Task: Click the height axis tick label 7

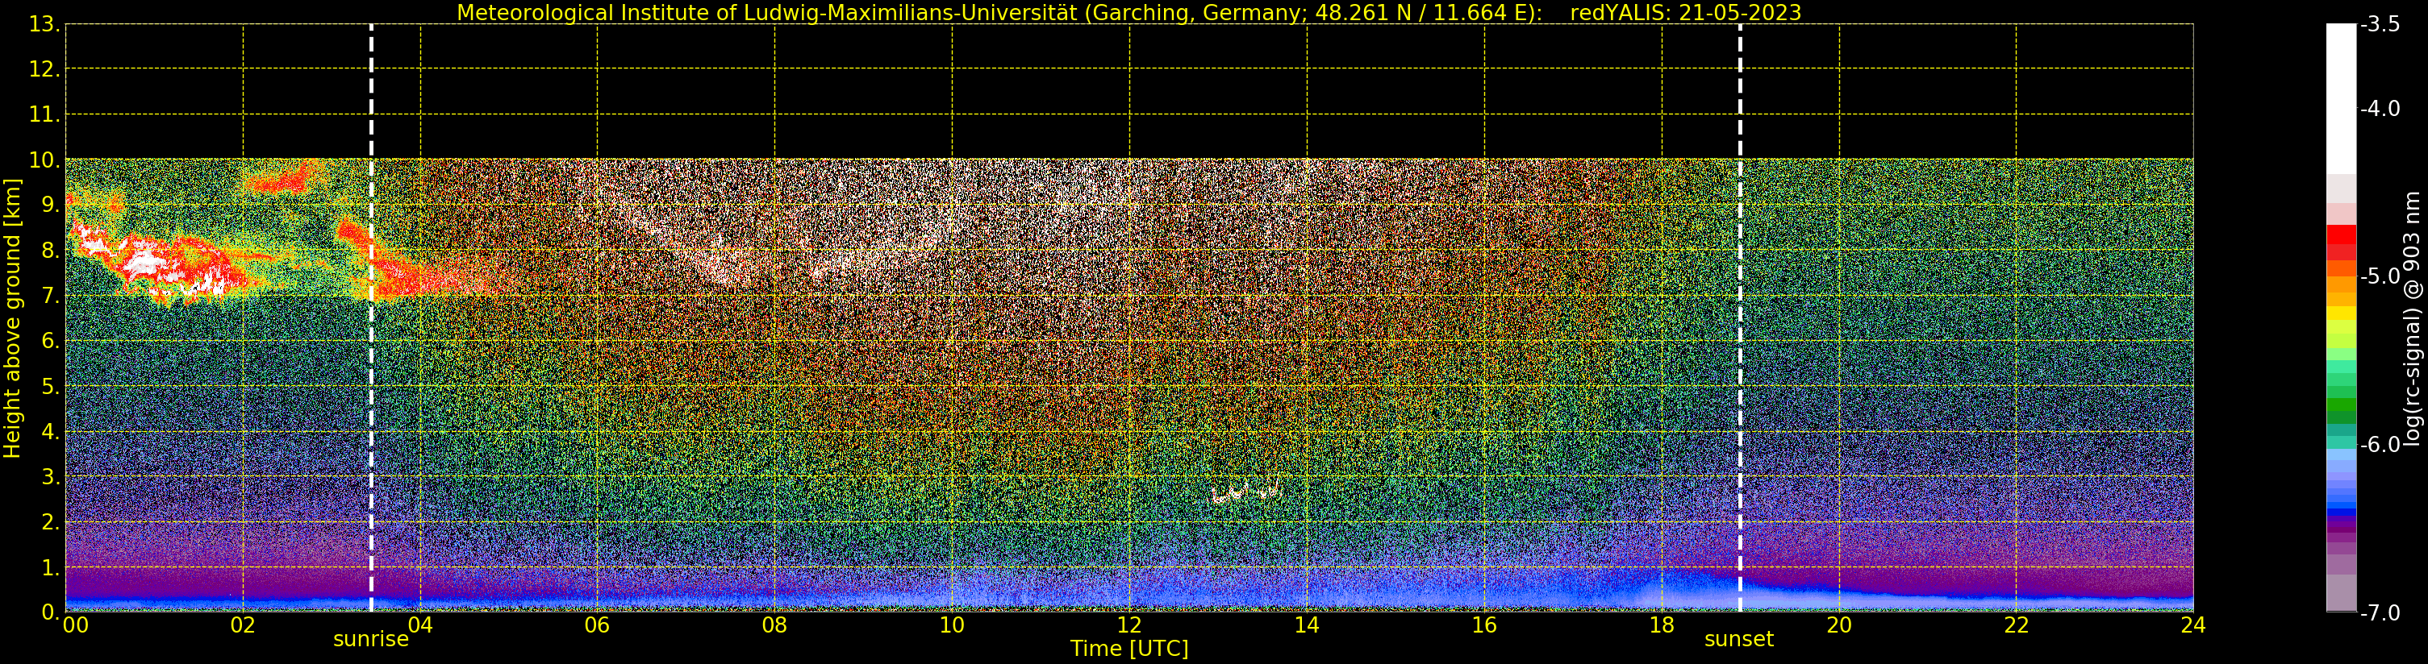Action: [49, 296]
